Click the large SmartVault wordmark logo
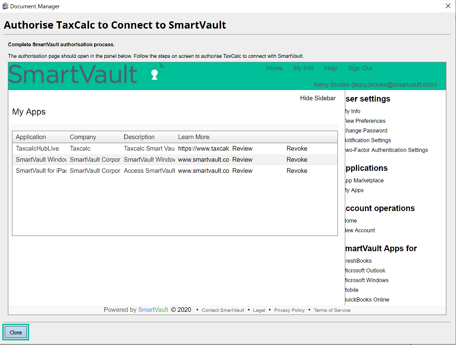This screenshot has width=456, height=345. click(73, 74)
